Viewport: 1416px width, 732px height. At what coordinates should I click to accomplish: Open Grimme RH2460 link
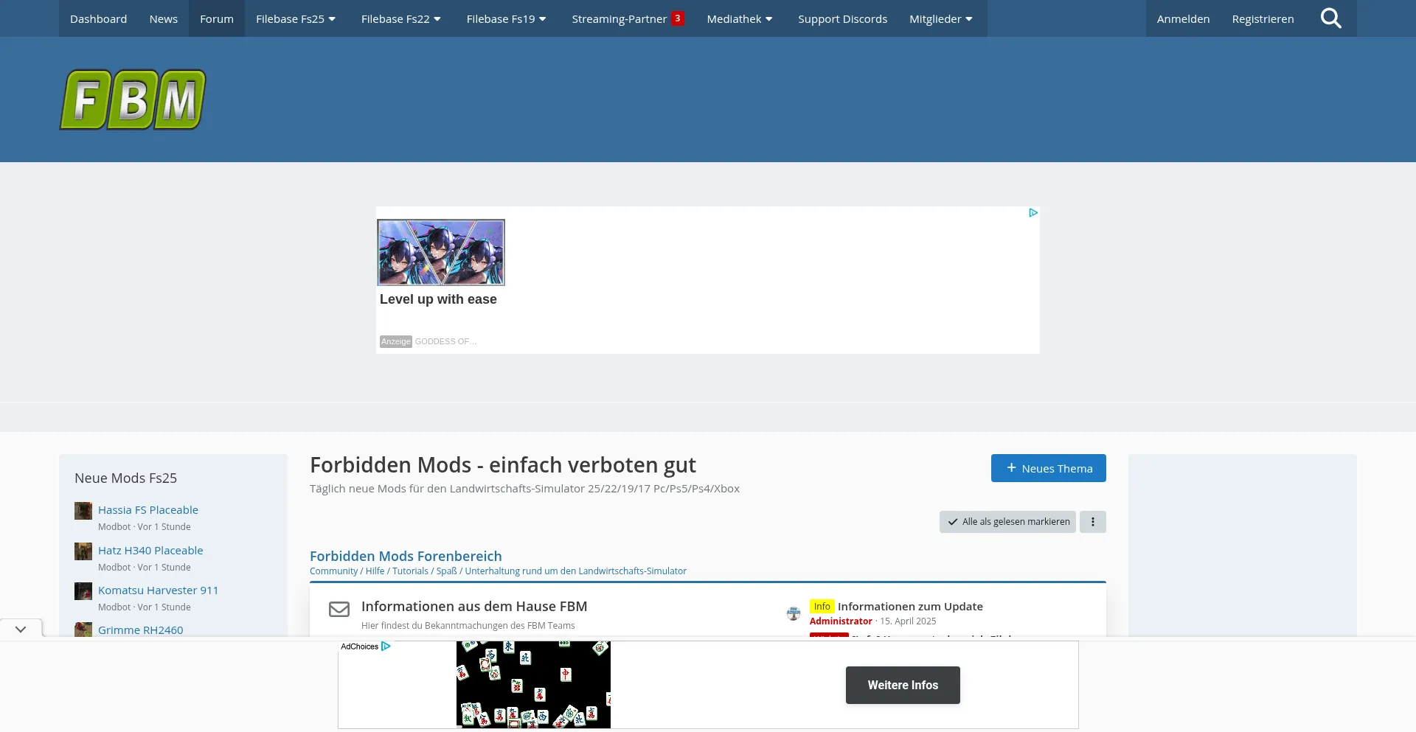pos(140,630)
